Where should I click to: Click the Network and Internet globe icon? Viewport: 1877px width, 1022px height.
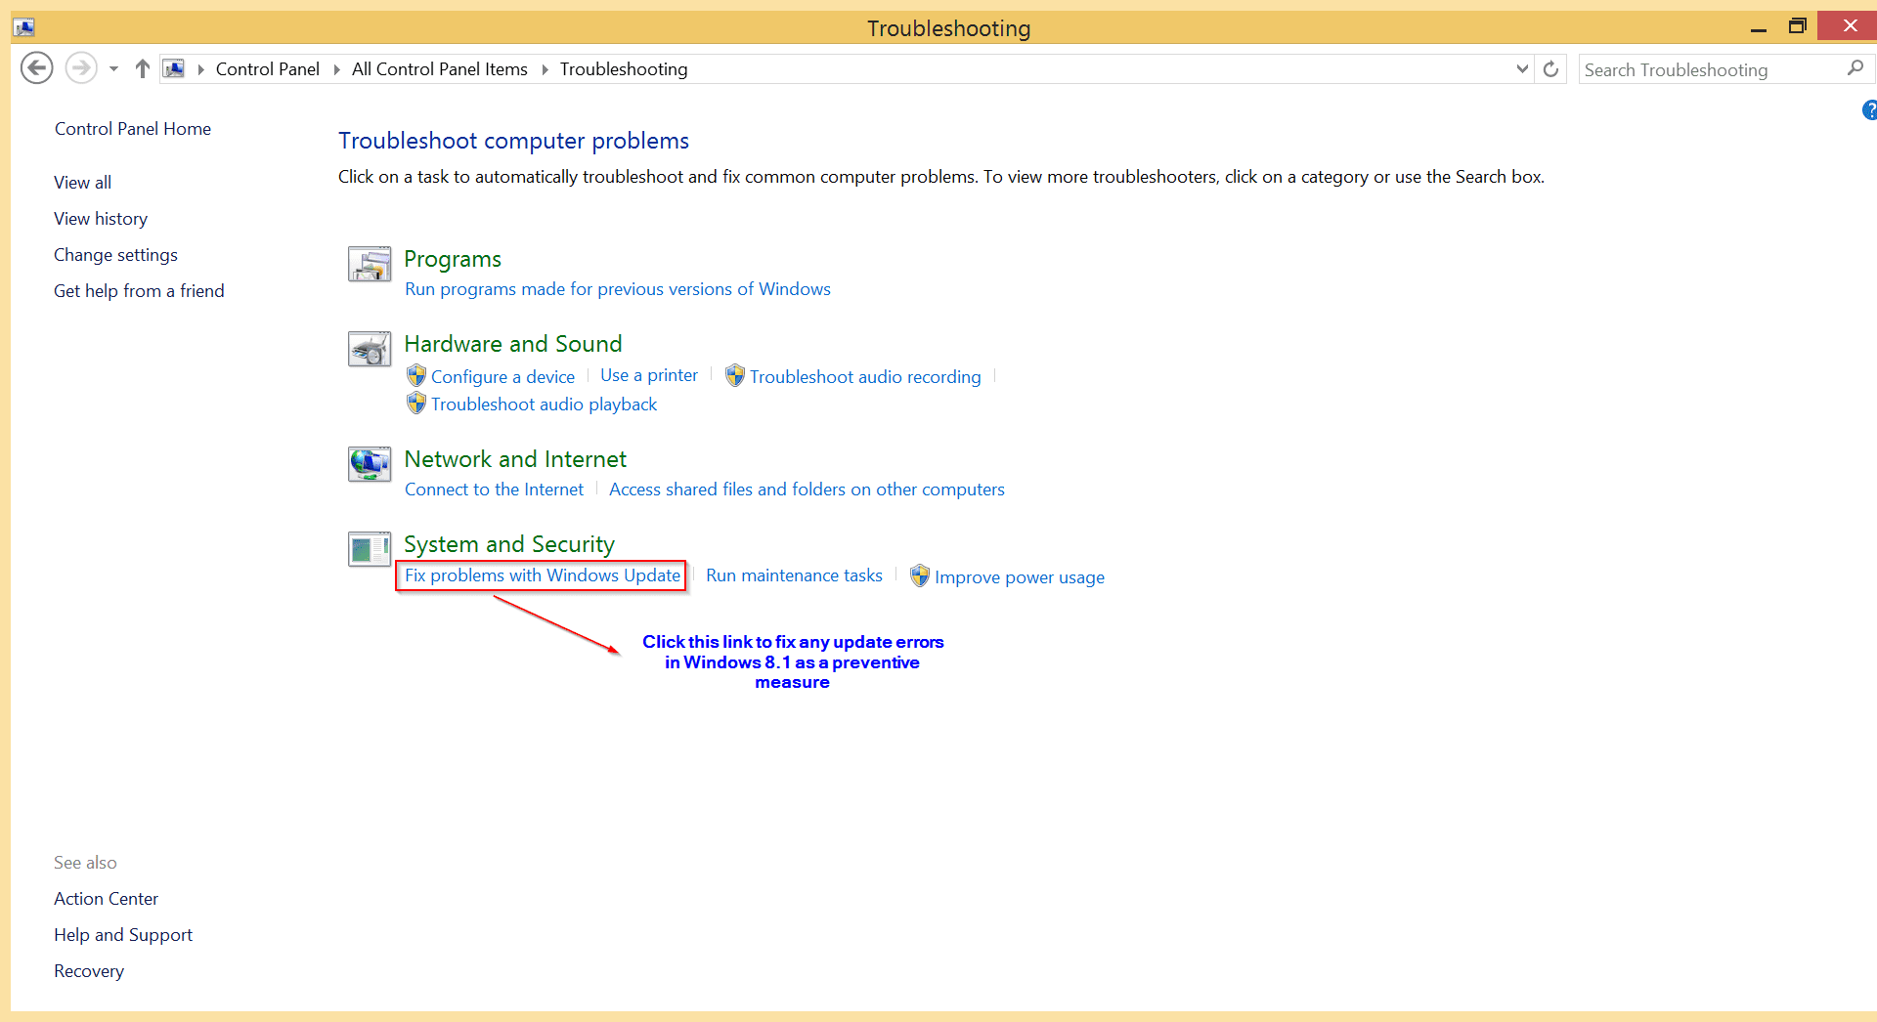(x=370, y=464)
